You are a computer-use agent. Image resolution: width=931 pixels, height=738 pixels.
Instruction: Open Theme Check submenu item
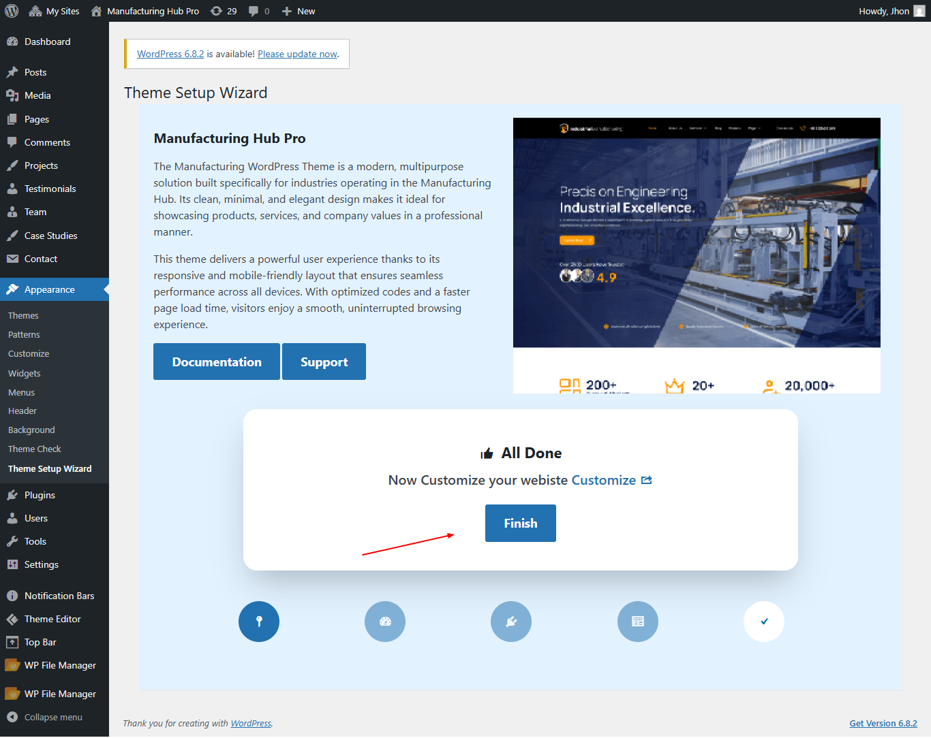click(x=35, y=449)
